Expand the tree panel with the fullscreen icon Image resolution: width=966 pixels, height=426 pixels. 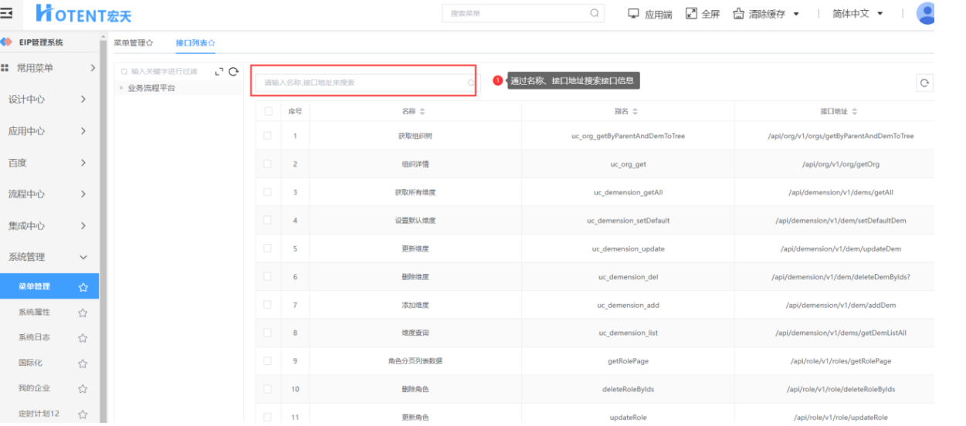click(219, 71)
